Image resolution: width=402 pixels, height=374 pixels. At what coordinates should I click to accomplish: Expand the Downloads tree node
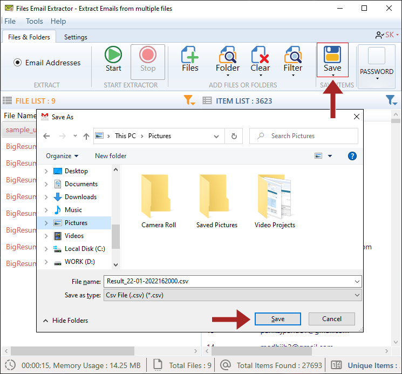(46, 197)
